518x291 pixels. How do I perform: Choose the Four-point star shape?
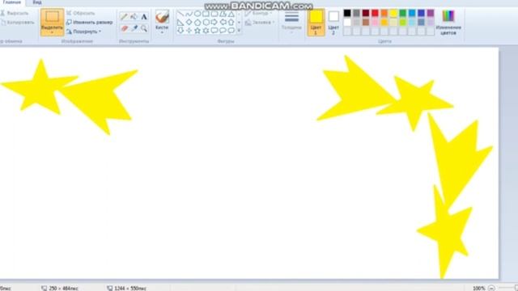coord(189,31)
